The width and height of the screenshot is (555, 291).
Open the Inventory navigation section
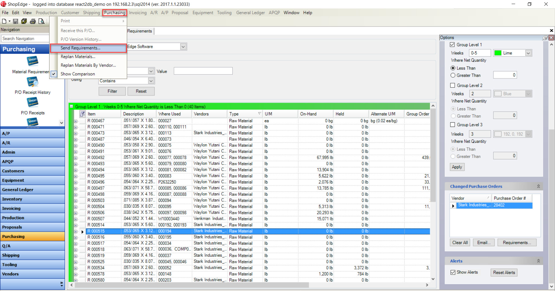tap(32, 199)
